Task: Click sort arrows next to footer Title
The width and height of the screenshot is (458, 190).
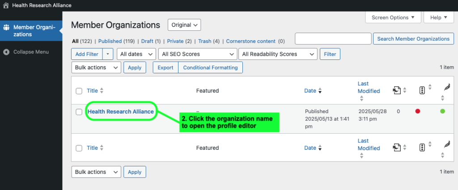Action: coord(102,148)
